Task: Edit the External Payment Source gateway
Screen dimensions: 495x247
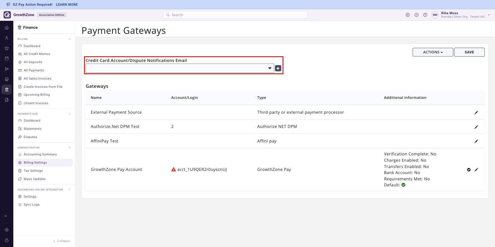Action: (476, 112)
